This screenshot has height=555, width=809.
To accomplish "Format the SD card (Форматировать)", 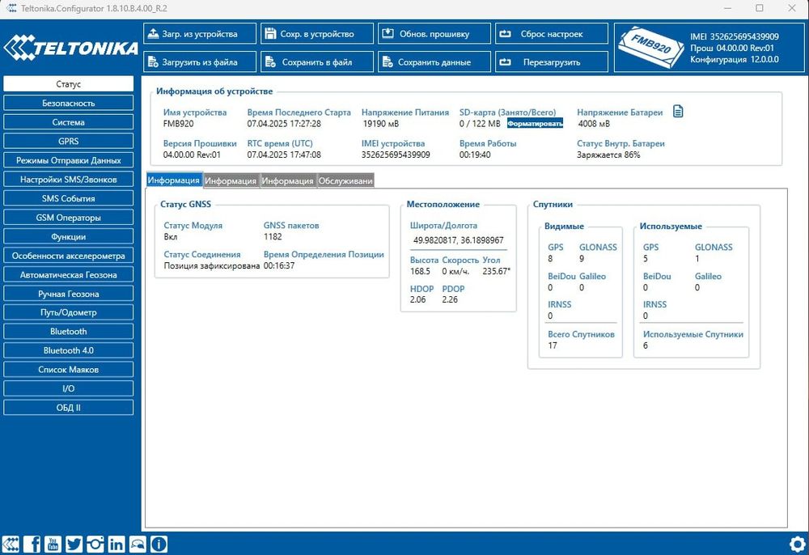I will click(535, 123).
